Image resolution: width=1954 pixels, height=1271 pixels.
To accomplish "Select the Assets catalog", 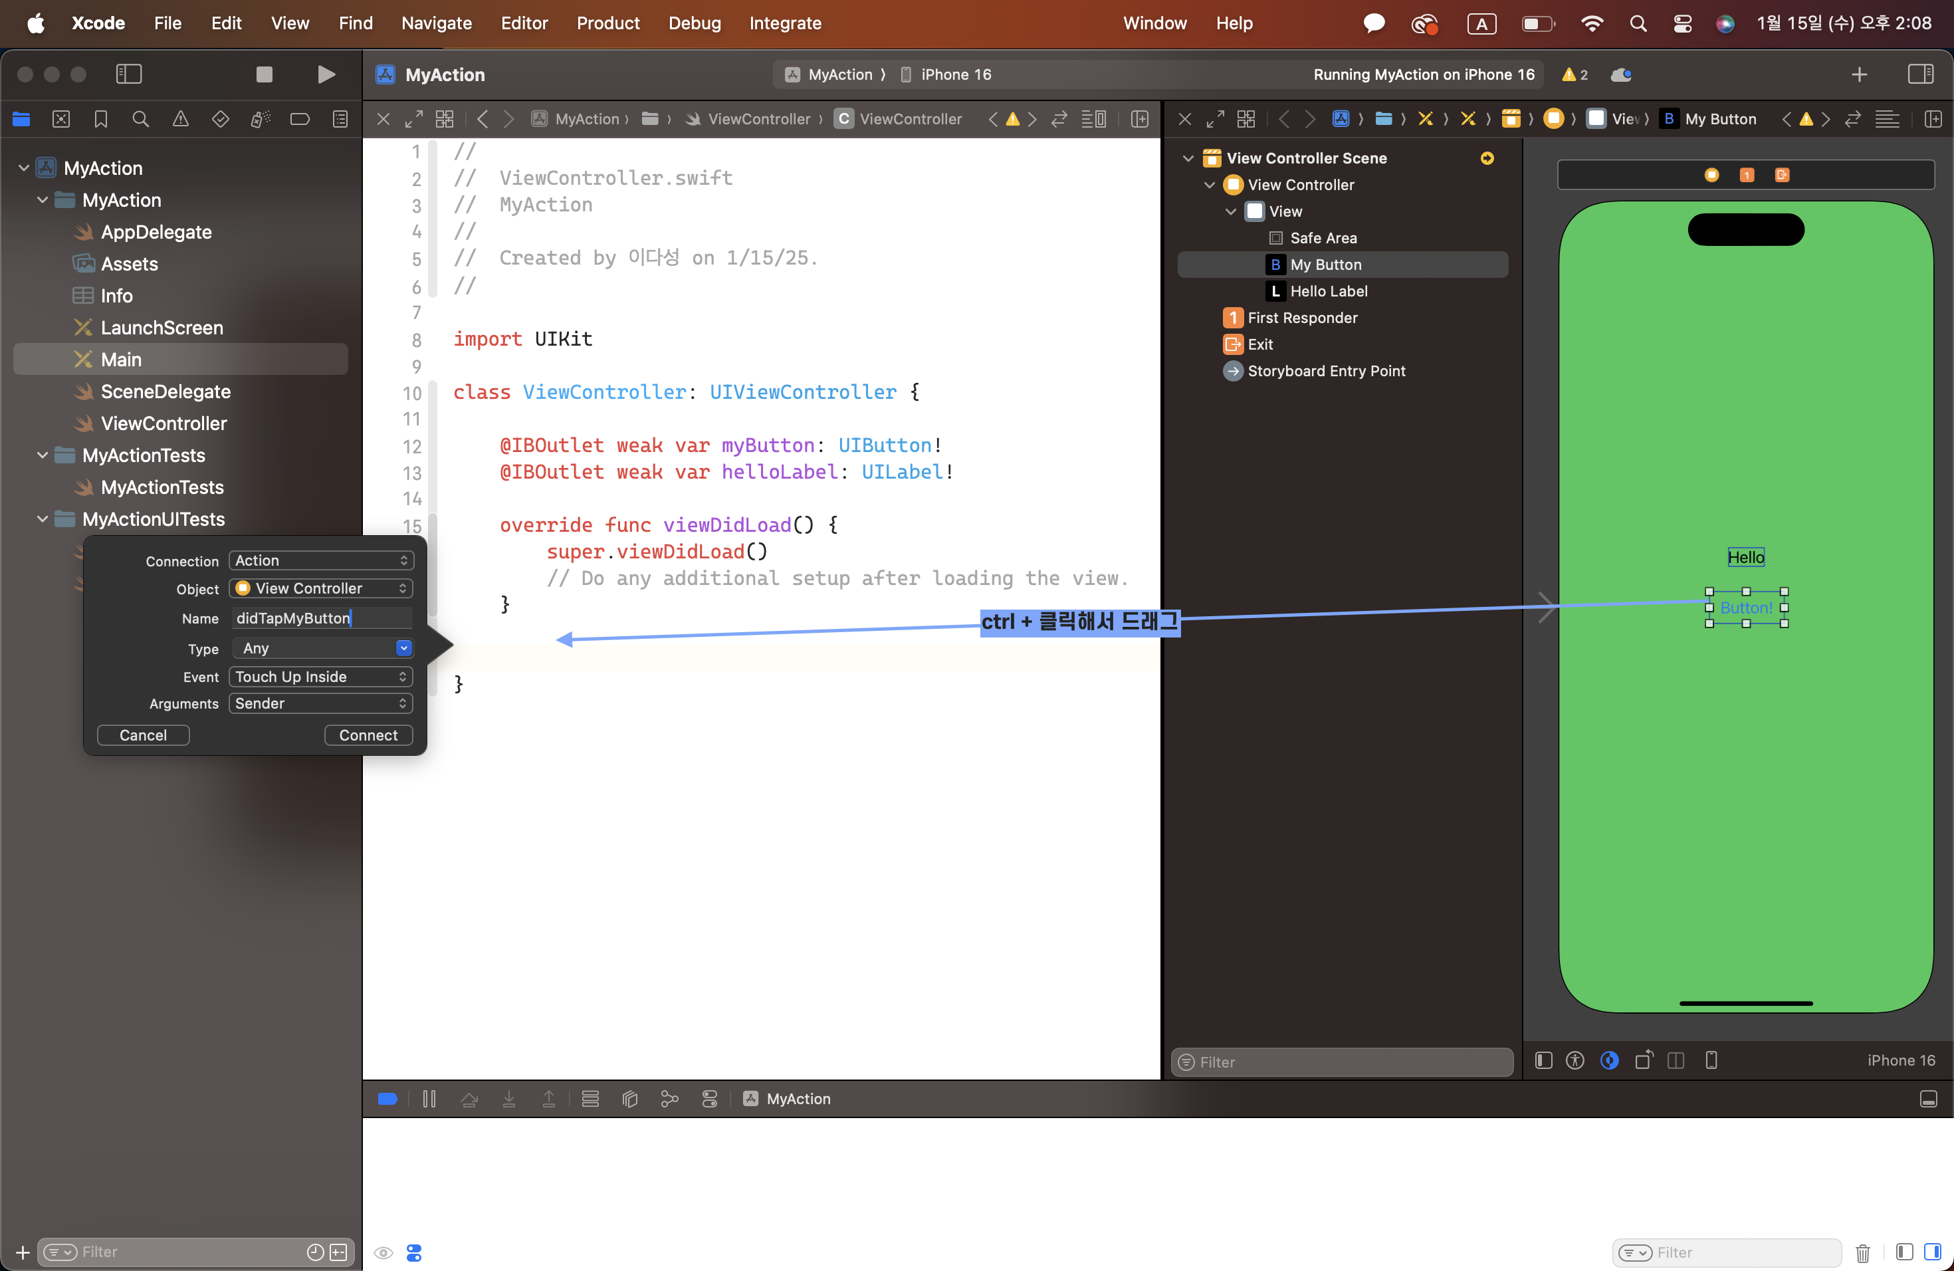I will pos(129,265).
